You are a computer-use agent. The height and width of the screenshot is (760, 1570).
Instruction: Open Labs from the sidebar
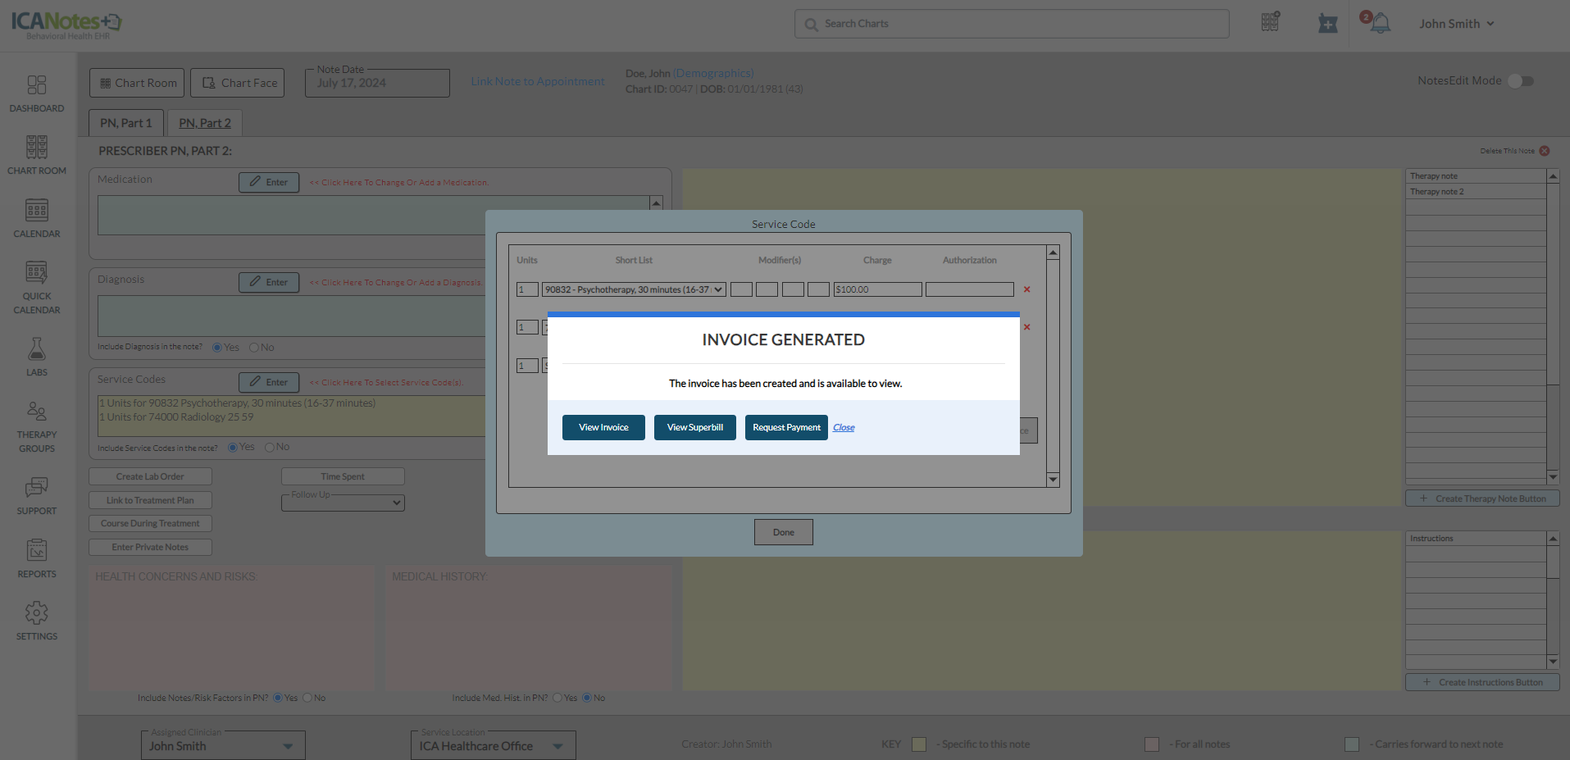(x=37, y=357)
